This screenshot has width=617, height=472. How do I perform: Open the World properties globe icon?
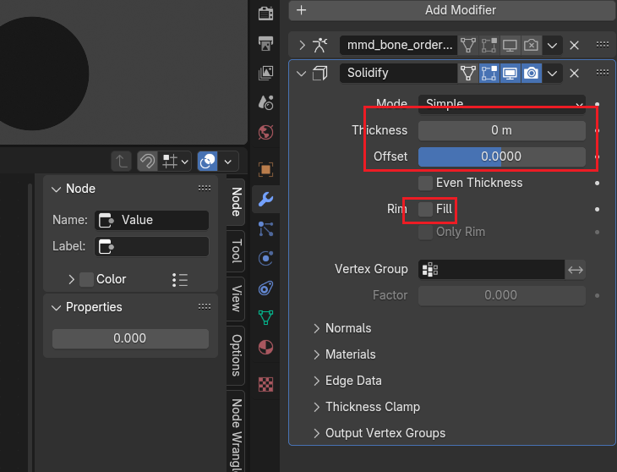click(265, 133)
